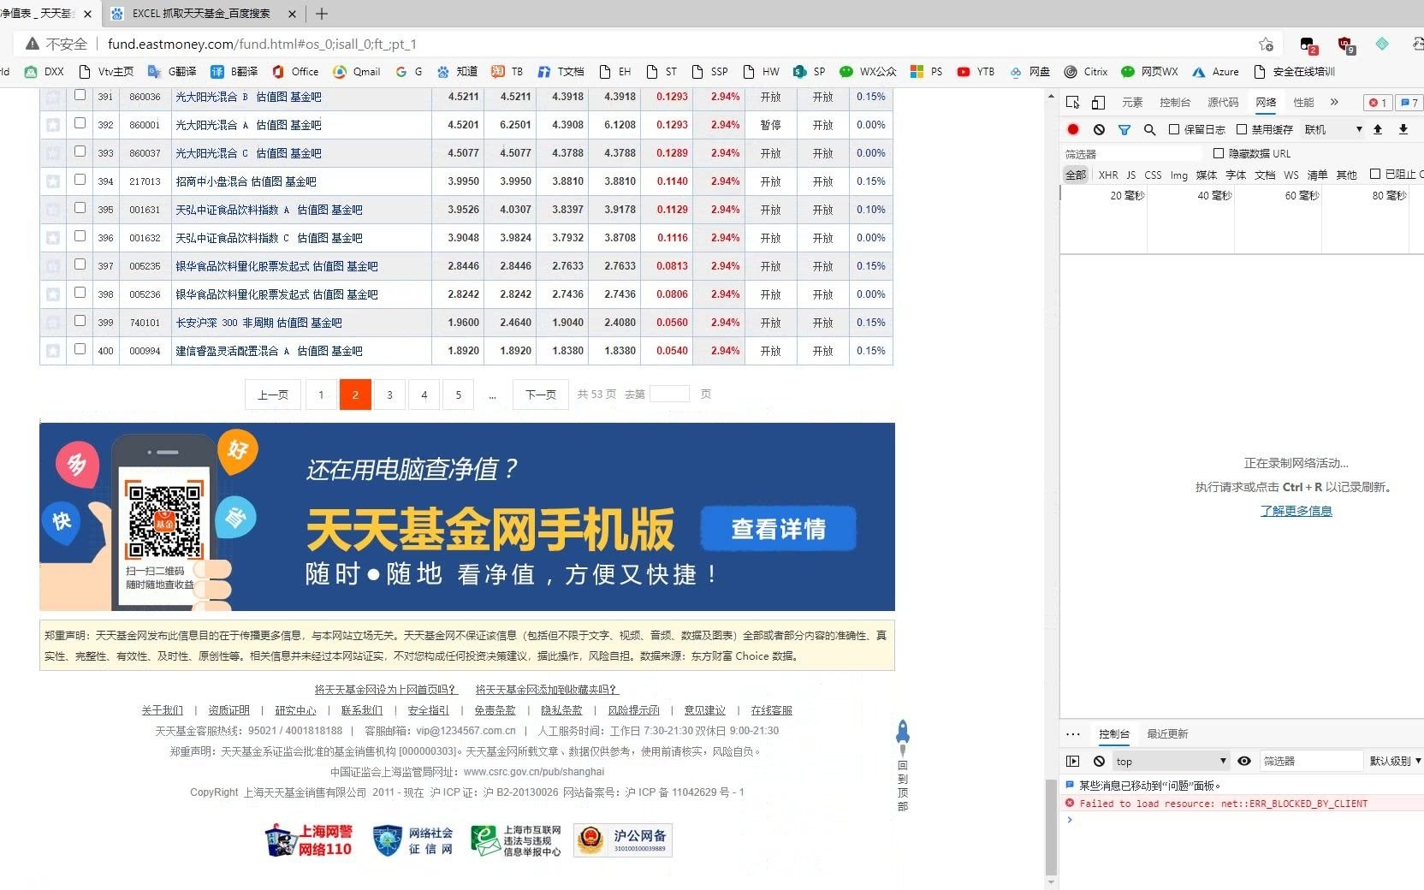Open a new browser tab with plus icon

pos(322,14)
